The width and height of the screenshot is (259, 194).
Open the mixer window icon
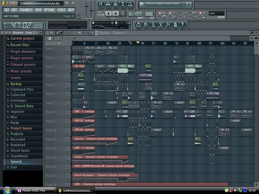pyautogui.click(x=130, y=5)
